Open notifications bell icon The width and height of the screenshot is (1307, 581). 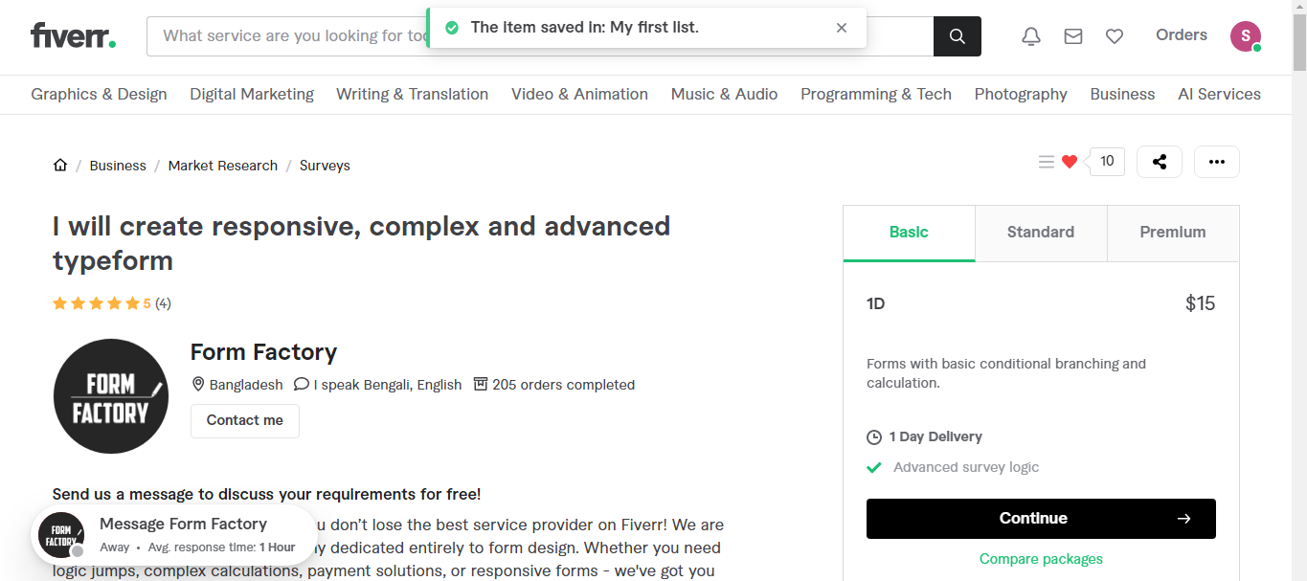tap(1031, 36)
